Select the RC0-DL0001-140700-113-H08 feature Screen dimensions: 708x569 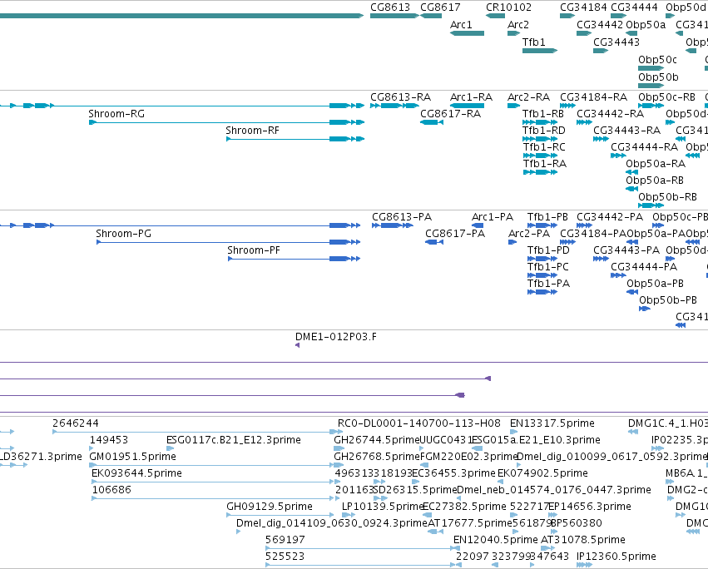[x=336, y=432]
